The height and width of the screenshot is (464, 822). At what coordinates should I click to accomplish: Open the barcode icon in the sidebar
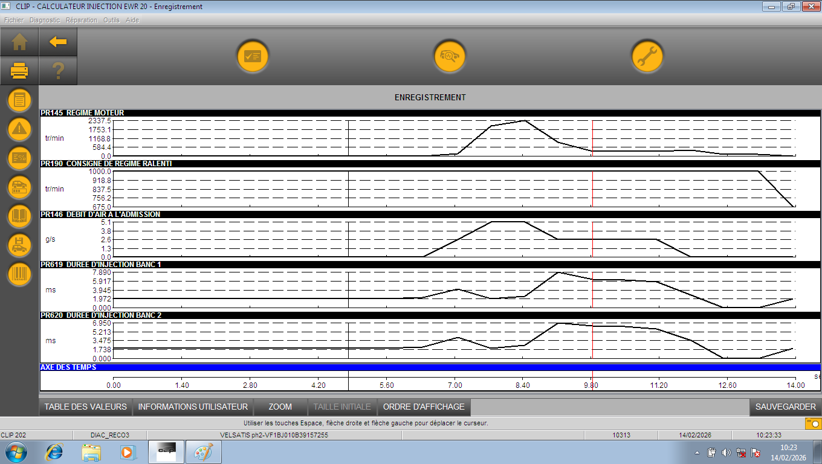[x=19, y=274]
